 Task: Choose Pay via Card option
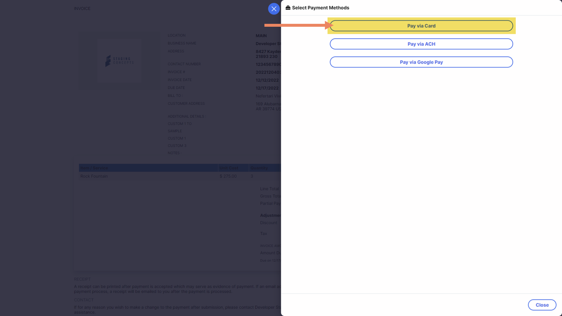[x=421, y=26]
